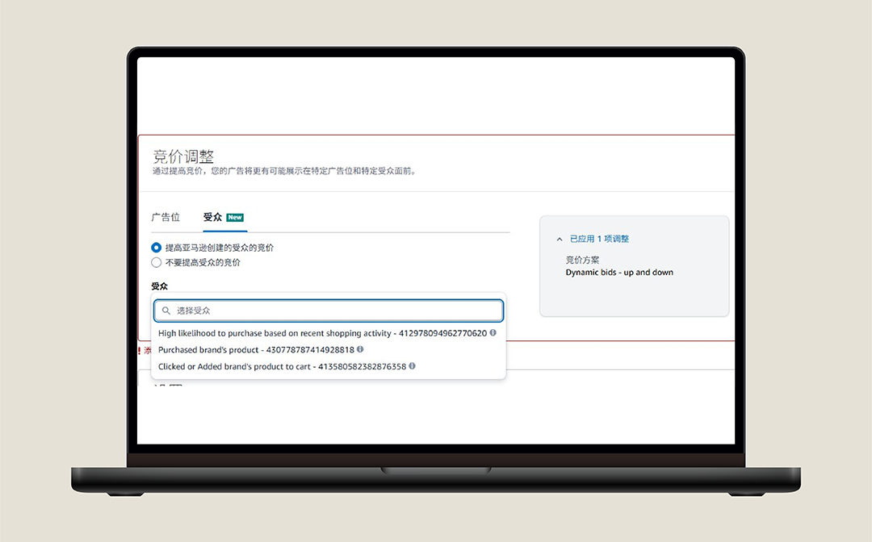Click the 已应用 1 项调整 link
This screenshot has width=872, height=542.
(597, 238)
